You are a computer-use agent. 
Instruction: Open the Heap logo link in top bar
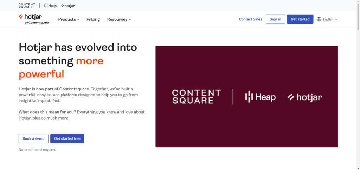pos(50,6)
